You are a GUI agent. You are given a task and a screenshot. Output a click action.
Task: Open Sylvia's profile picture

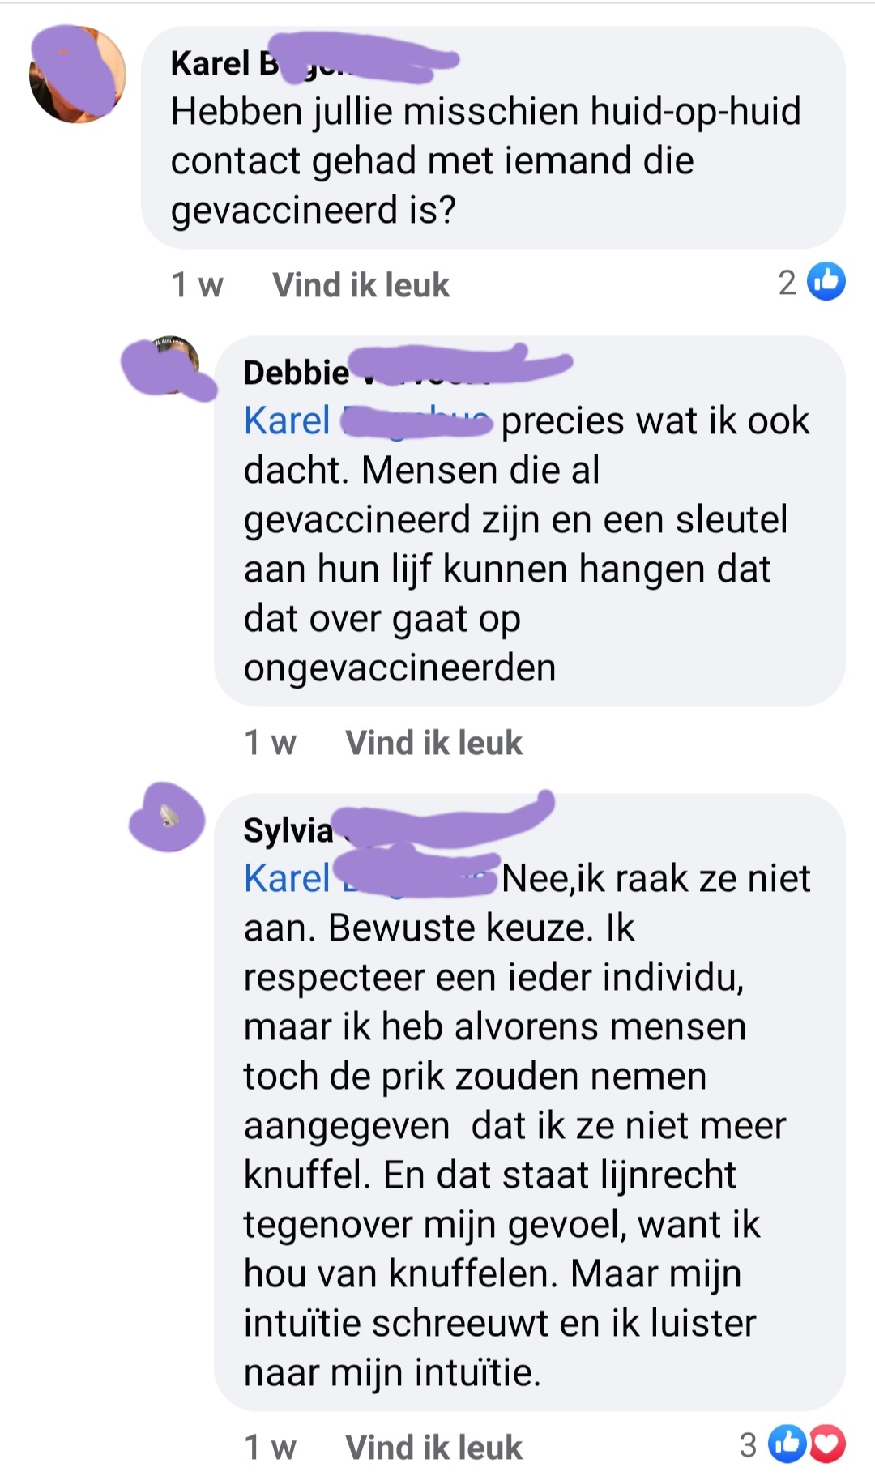(168, 817)
